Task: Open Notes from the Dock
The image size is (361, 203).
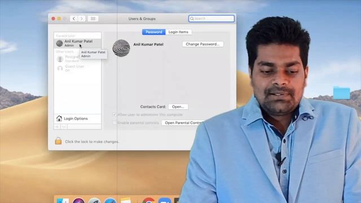Action: click(x=126, y=200)
